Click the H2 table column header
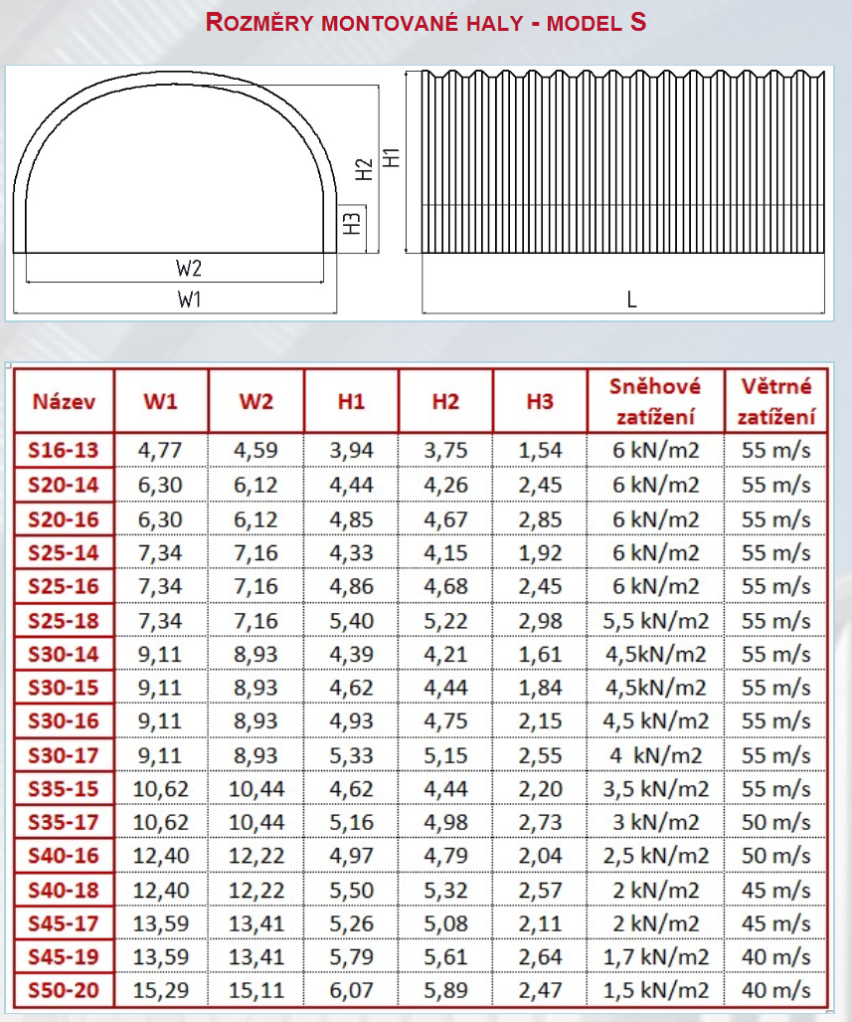 (x=445, y=401)
